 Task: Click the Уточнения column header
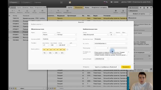(x=107, y=16)
